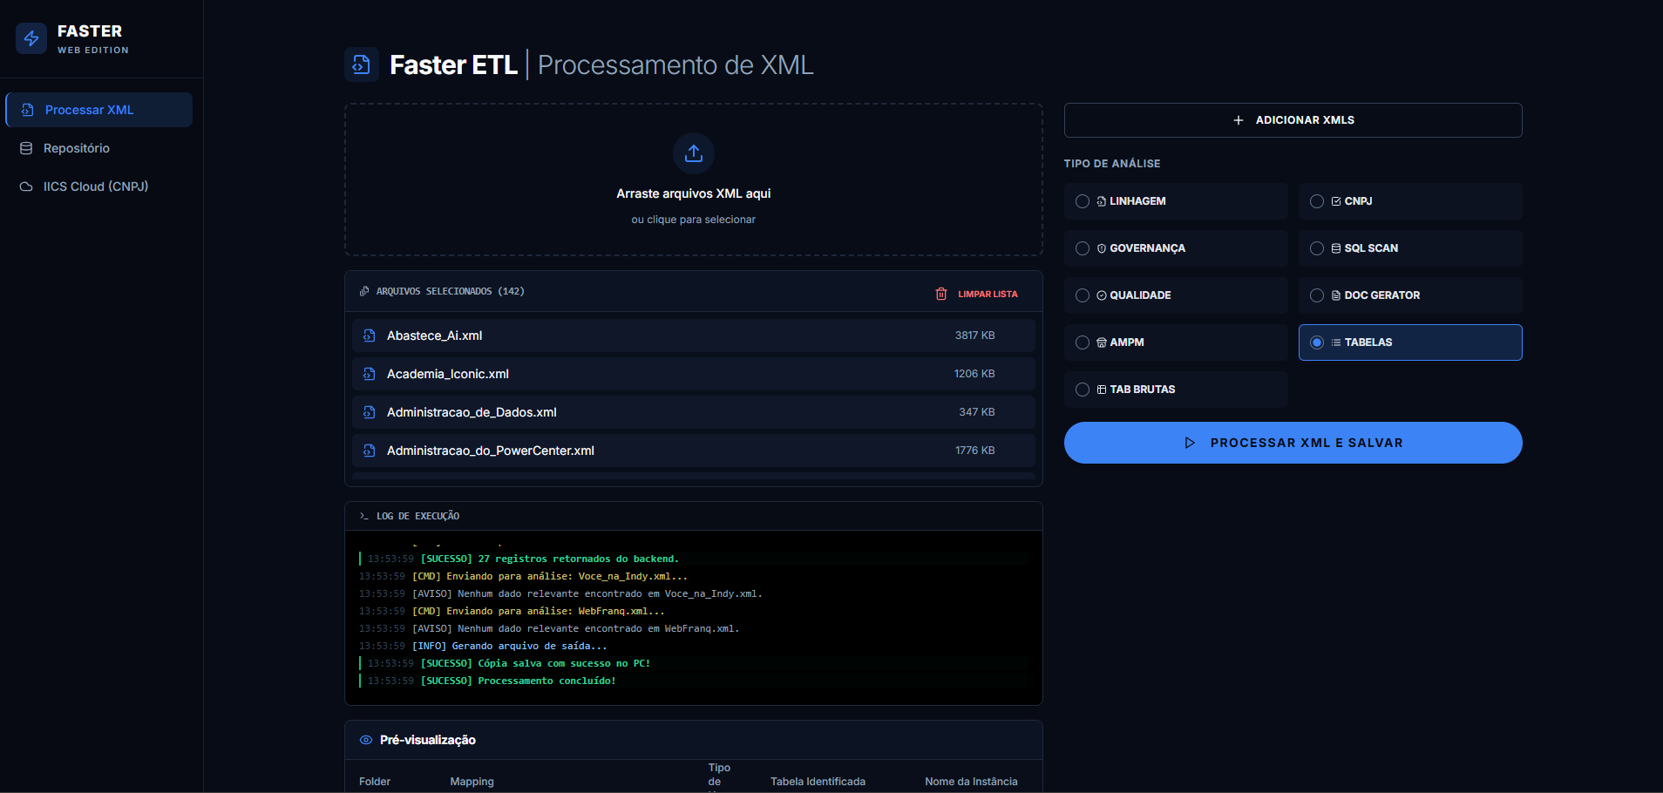Click the 1206 KB file size

(x=974, y=374)
